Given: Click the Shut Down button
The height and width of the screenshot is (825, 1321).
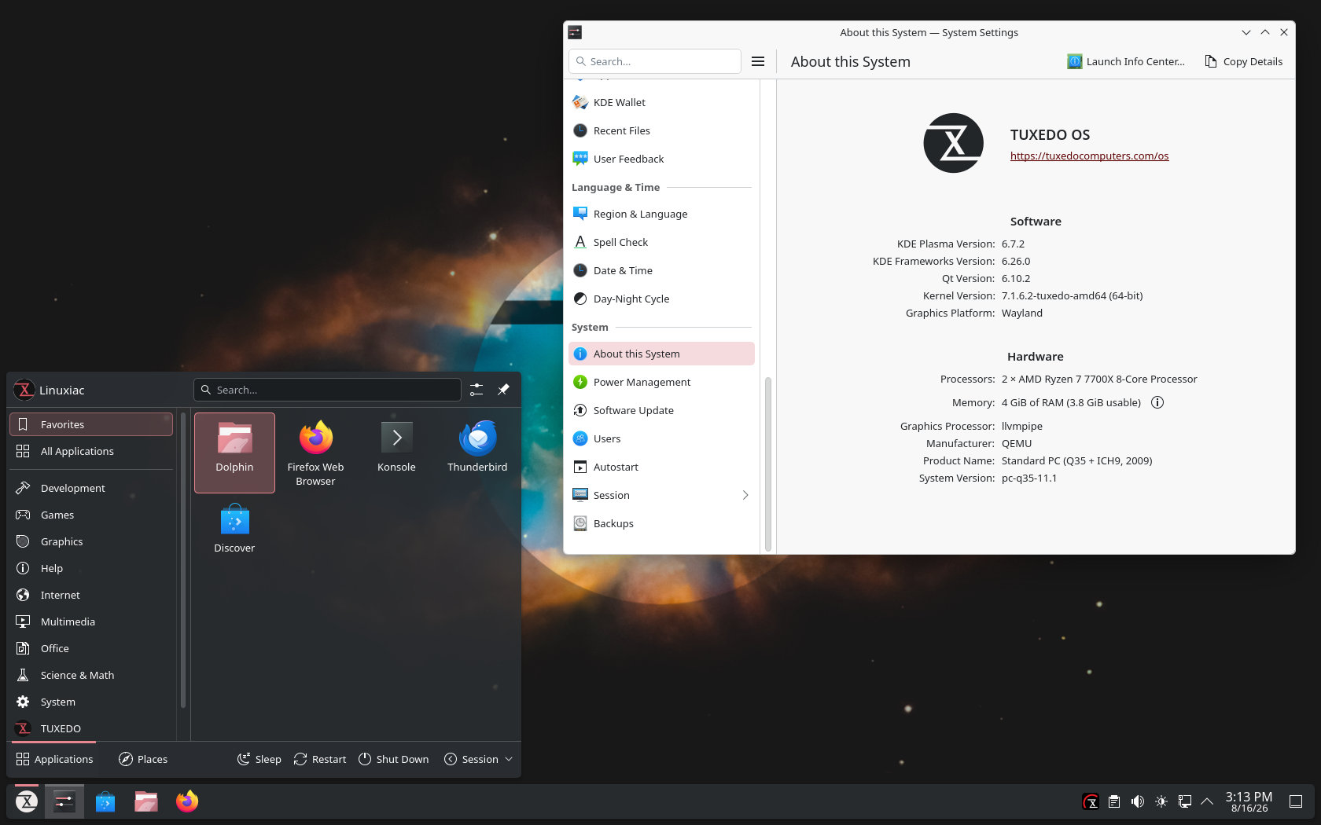Looking at the screenshot, I should point(393,759).
